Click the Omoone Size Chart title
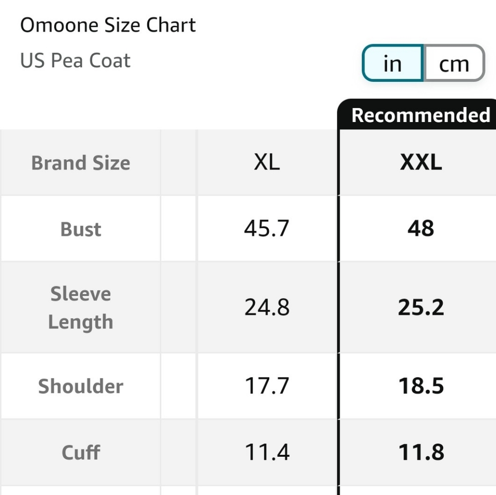The height and width of the screenshot is (495, 496). (x=108, y=25)
